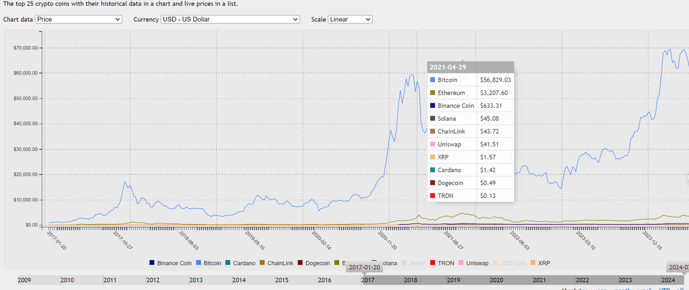Viewport: 689px width, 290px height.
Task: Jump to 2015 on the timeline bar
Action: pos(282,280)
